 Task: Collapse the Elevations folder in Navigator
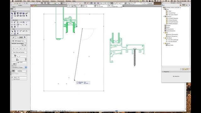[164, 16]
